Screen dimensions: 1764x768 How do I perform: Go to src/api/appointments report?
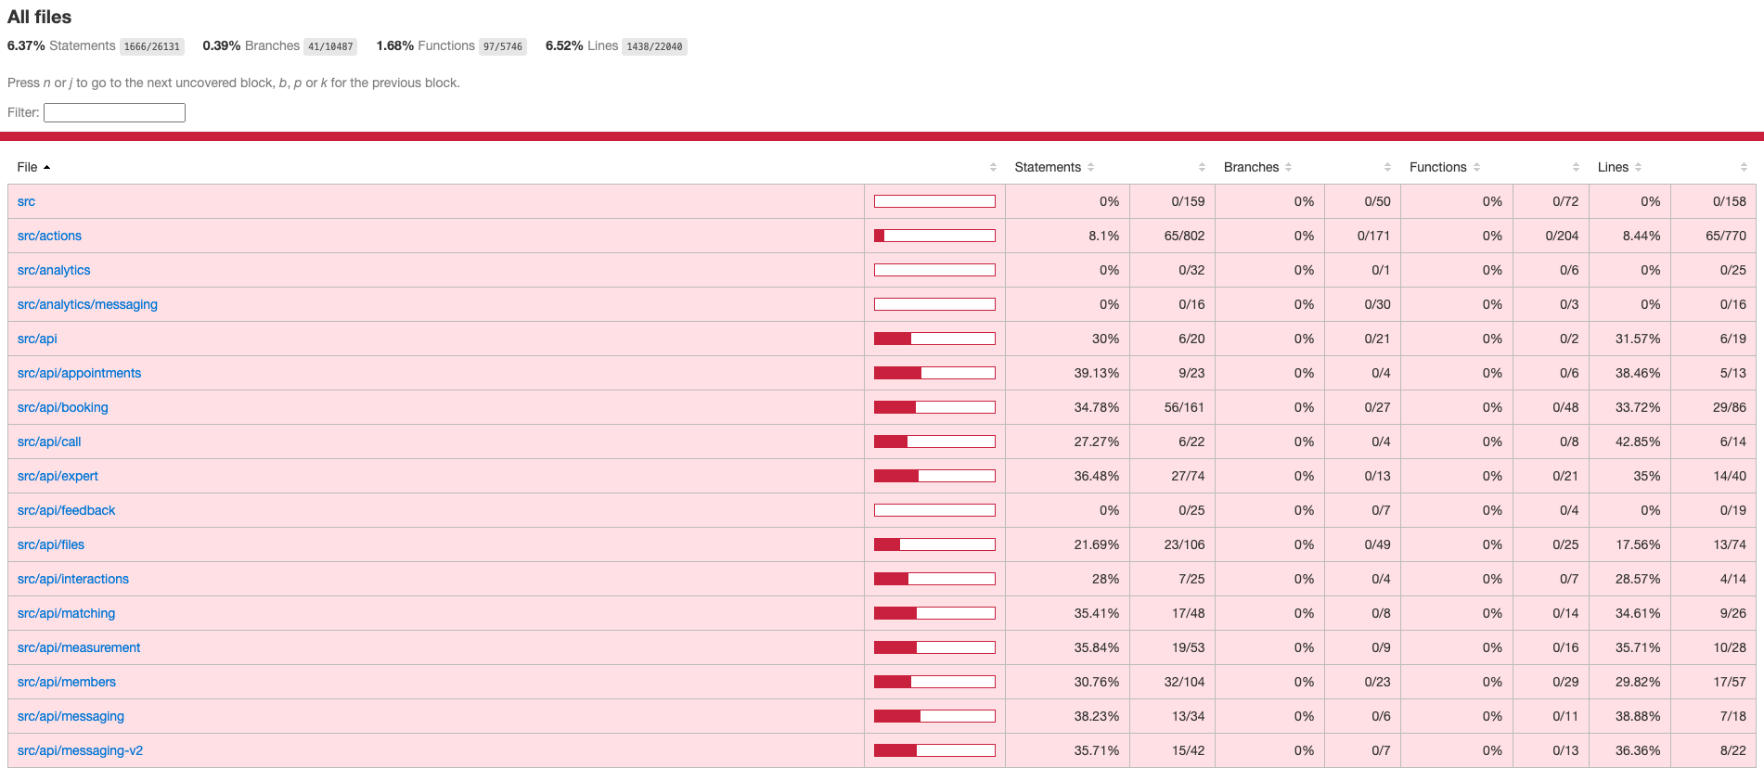79,373
